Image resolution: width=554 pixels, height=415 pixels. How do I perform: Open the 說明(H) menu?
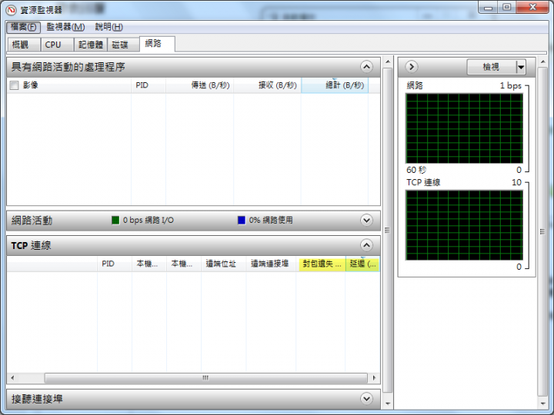[x=108, y=27]
